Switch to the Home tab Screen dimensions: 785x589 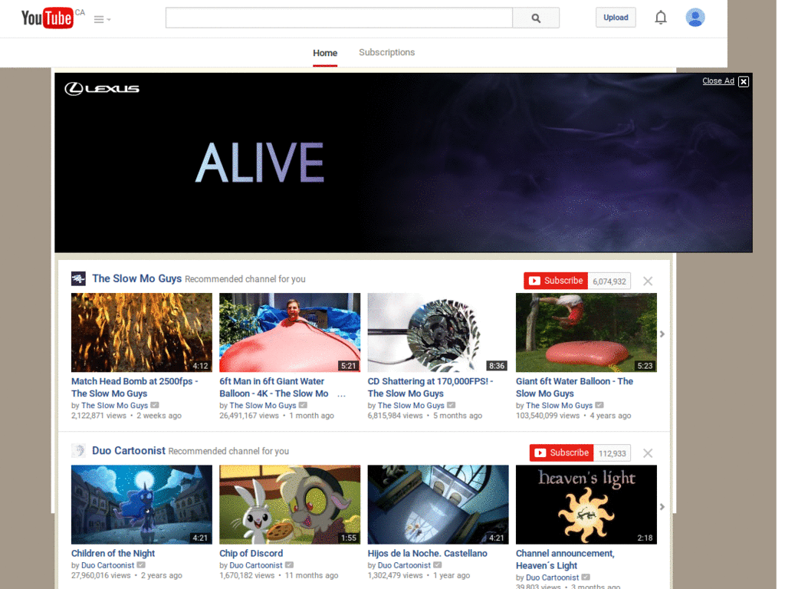point(325,53)
